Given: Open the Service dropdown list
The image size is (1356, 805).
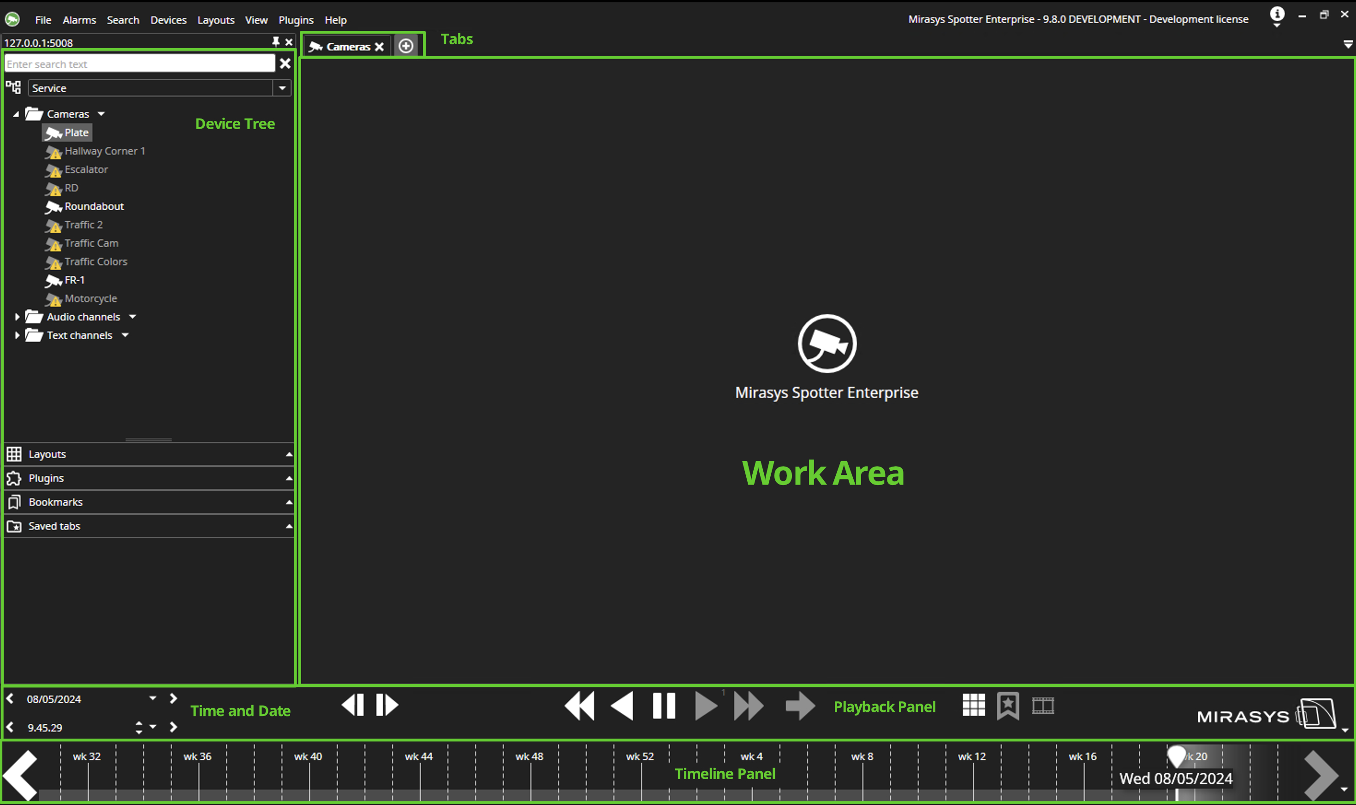Looking at the screenshot, I should pyautogui.click(x=282, y=88).
